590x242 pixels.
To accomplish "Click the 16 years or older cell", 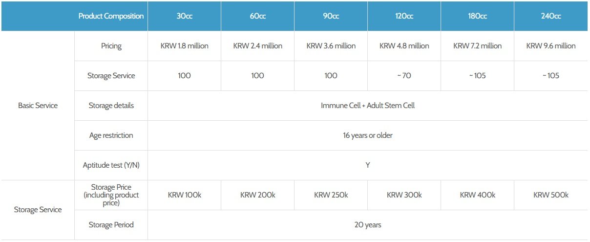I will 367,135.
